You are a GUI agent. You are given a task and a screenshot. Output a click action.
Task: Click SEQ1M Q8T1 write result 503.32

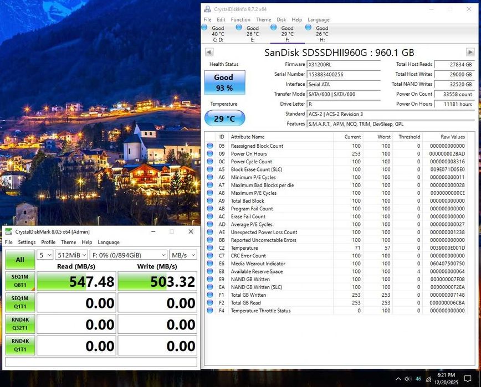click(x=157, y=281)
